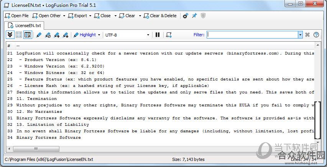This screenshot has height=167, width=327.
Task: Open settings via the gears icon
Action: tap(186, 16)
